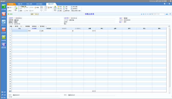Select the 销售出库单 tab
Viewport: 172px width, 99px height.
[x=51, y=4]
